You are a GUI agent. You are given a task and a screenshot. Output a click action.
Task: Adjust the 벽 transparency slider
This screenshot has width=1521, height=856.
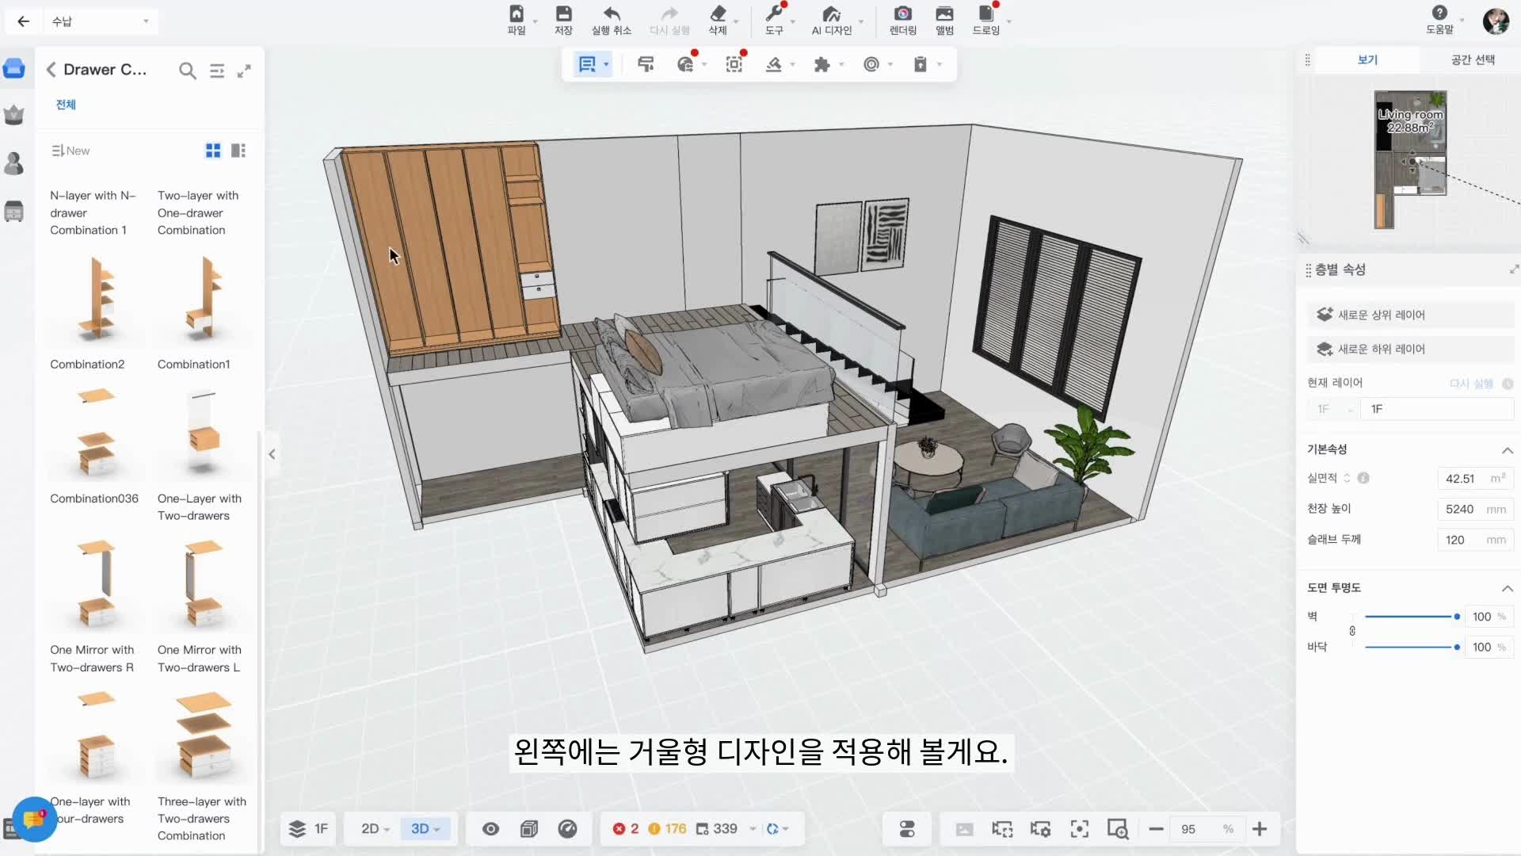pyautogui.click(x=1456, y=617)
